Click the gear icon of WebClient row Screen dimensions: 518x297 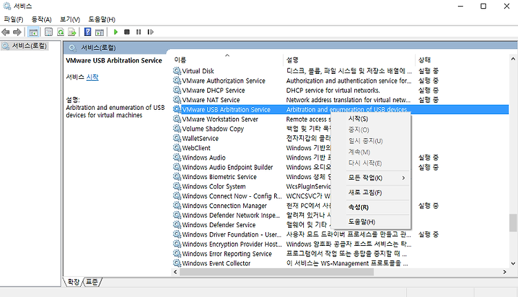(177, 148)
